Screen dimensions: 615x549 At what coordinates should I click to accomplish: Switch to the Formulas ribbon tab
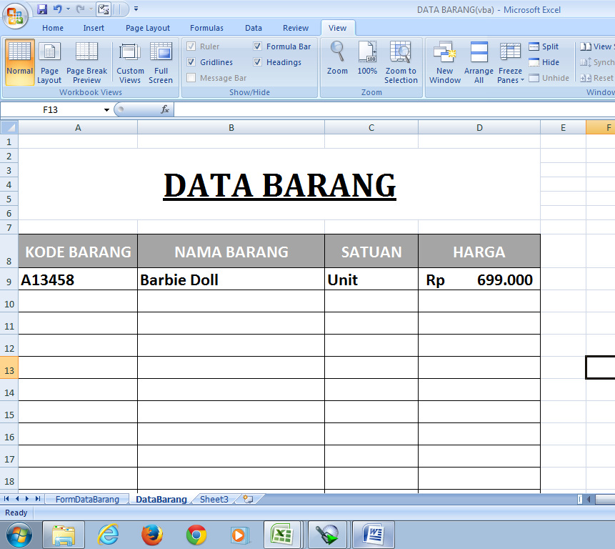(206, 28)
